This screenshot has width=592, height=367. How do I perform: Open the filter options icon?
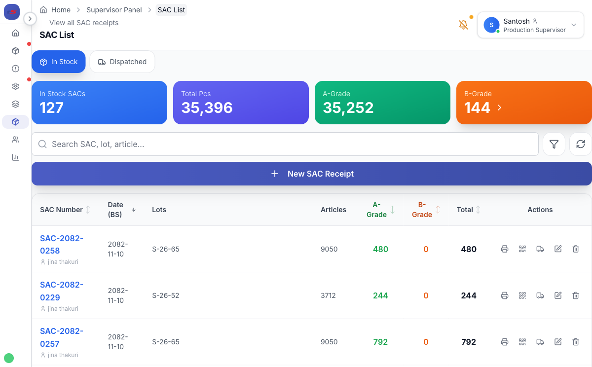(x=554, y=144)
